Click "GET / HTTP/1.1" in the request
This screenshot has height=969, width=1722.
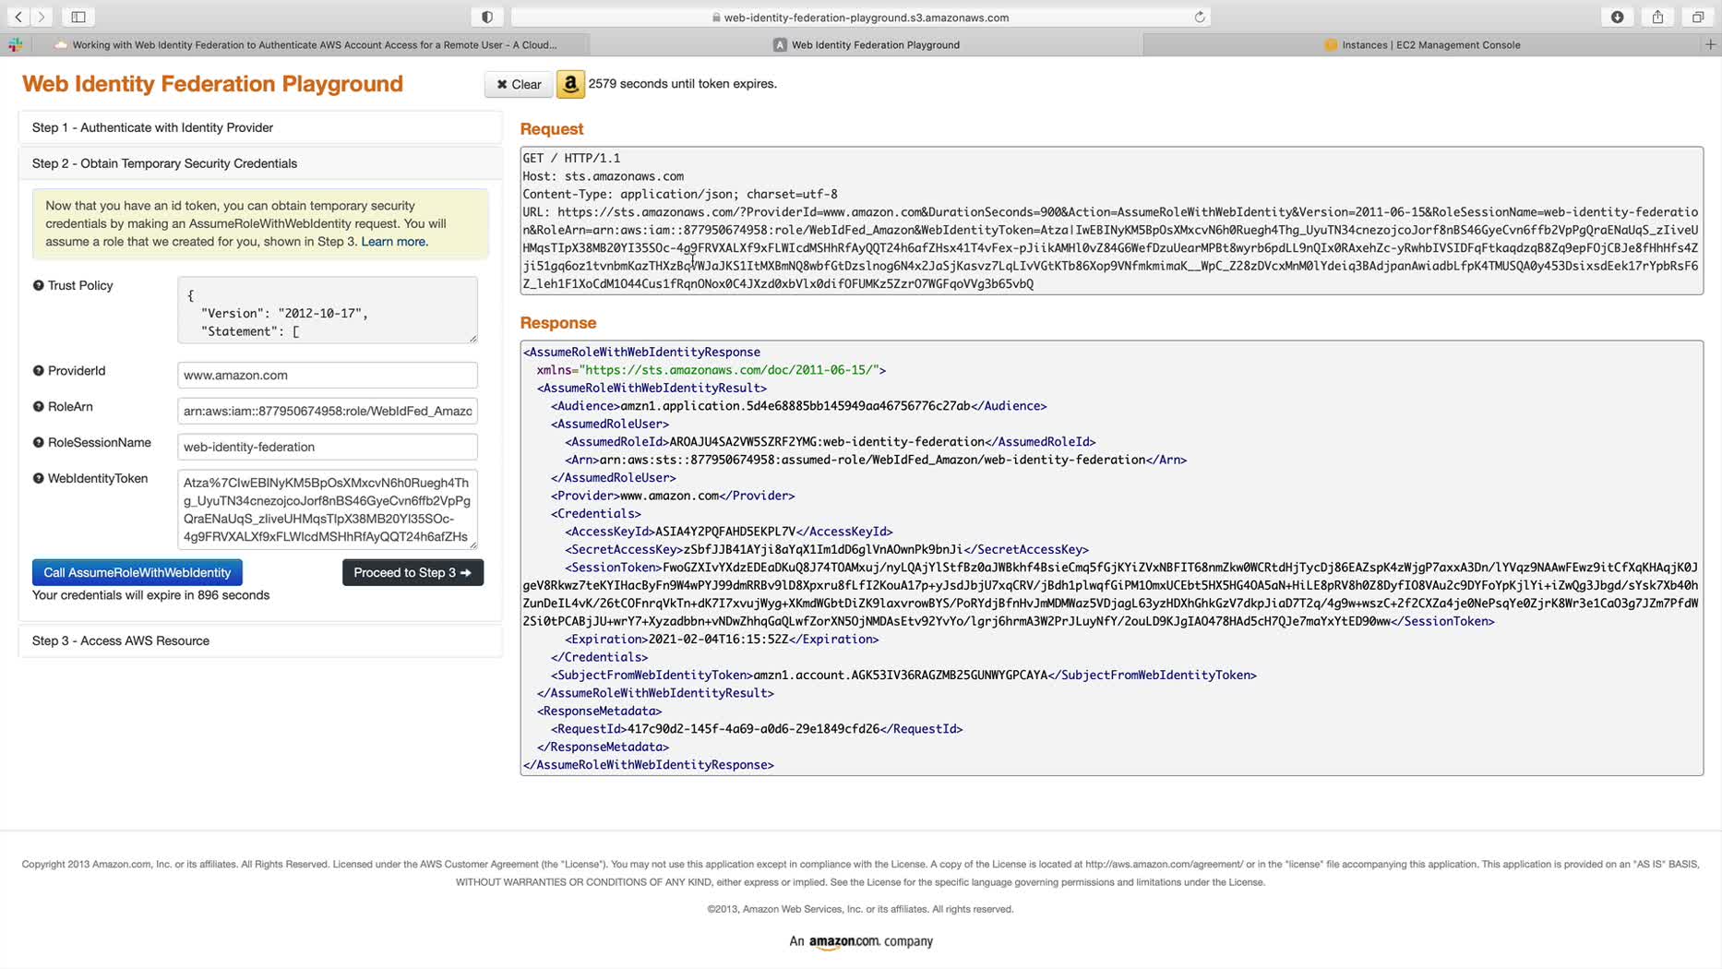[x=571, y=159]
